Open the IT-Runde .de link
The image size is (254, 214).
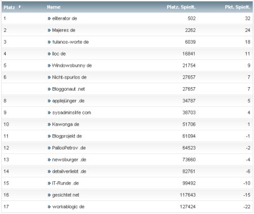(65, 183)
